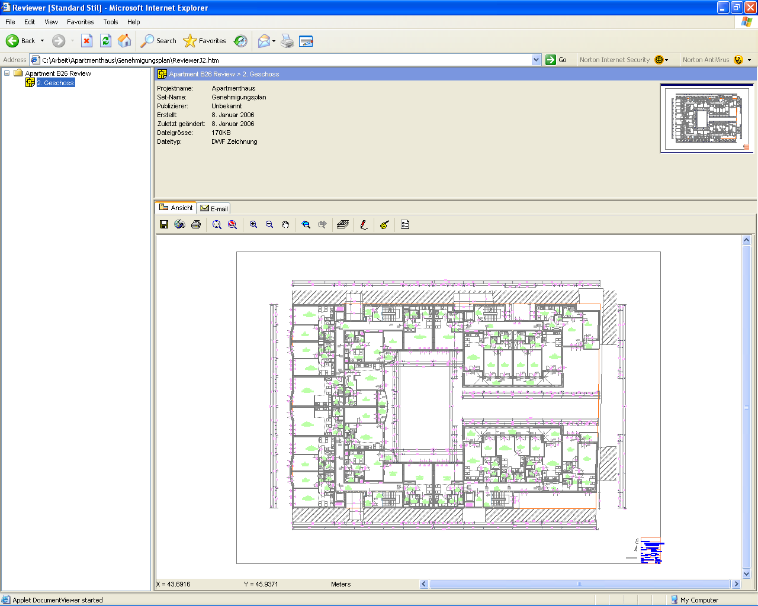The height and width of the screenshot is (606, 758).
Task: Select the 2. Geschoss tree item
Action: 55,83
